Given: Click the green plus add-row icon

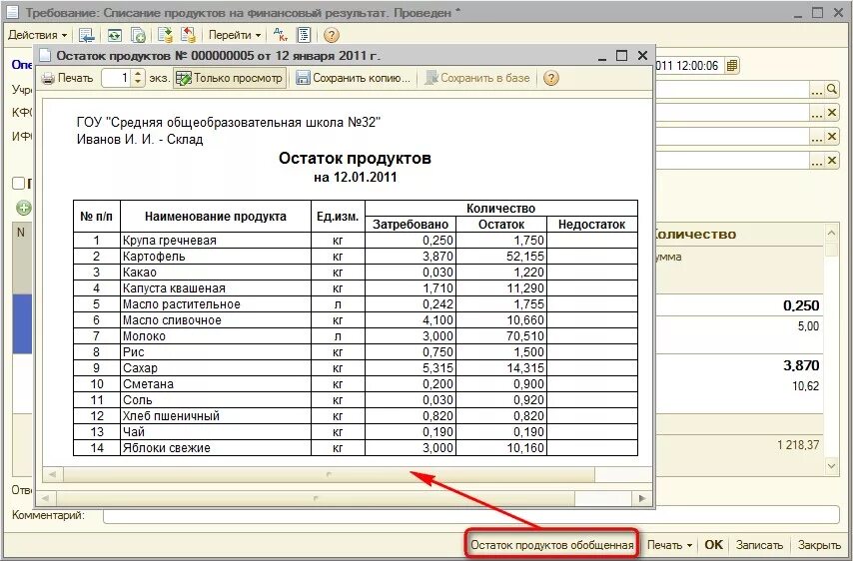Looking at the screenshot, I should click(23, 208).
